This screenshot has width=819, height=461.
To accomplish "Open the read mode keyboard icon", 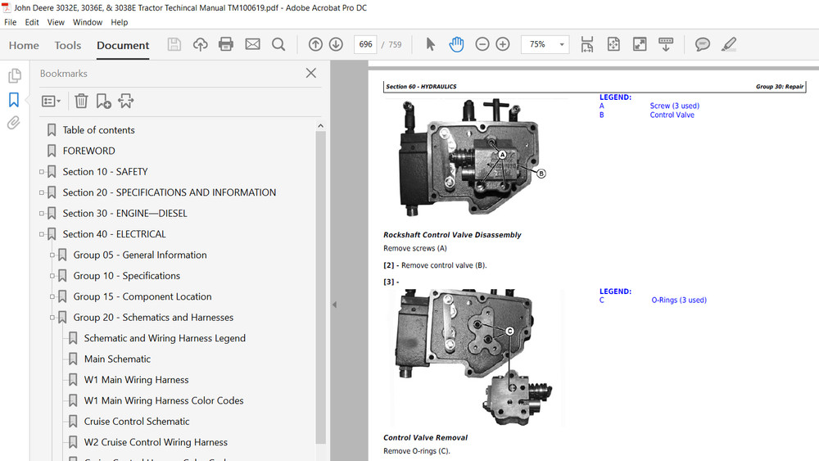I will (666, 44).
